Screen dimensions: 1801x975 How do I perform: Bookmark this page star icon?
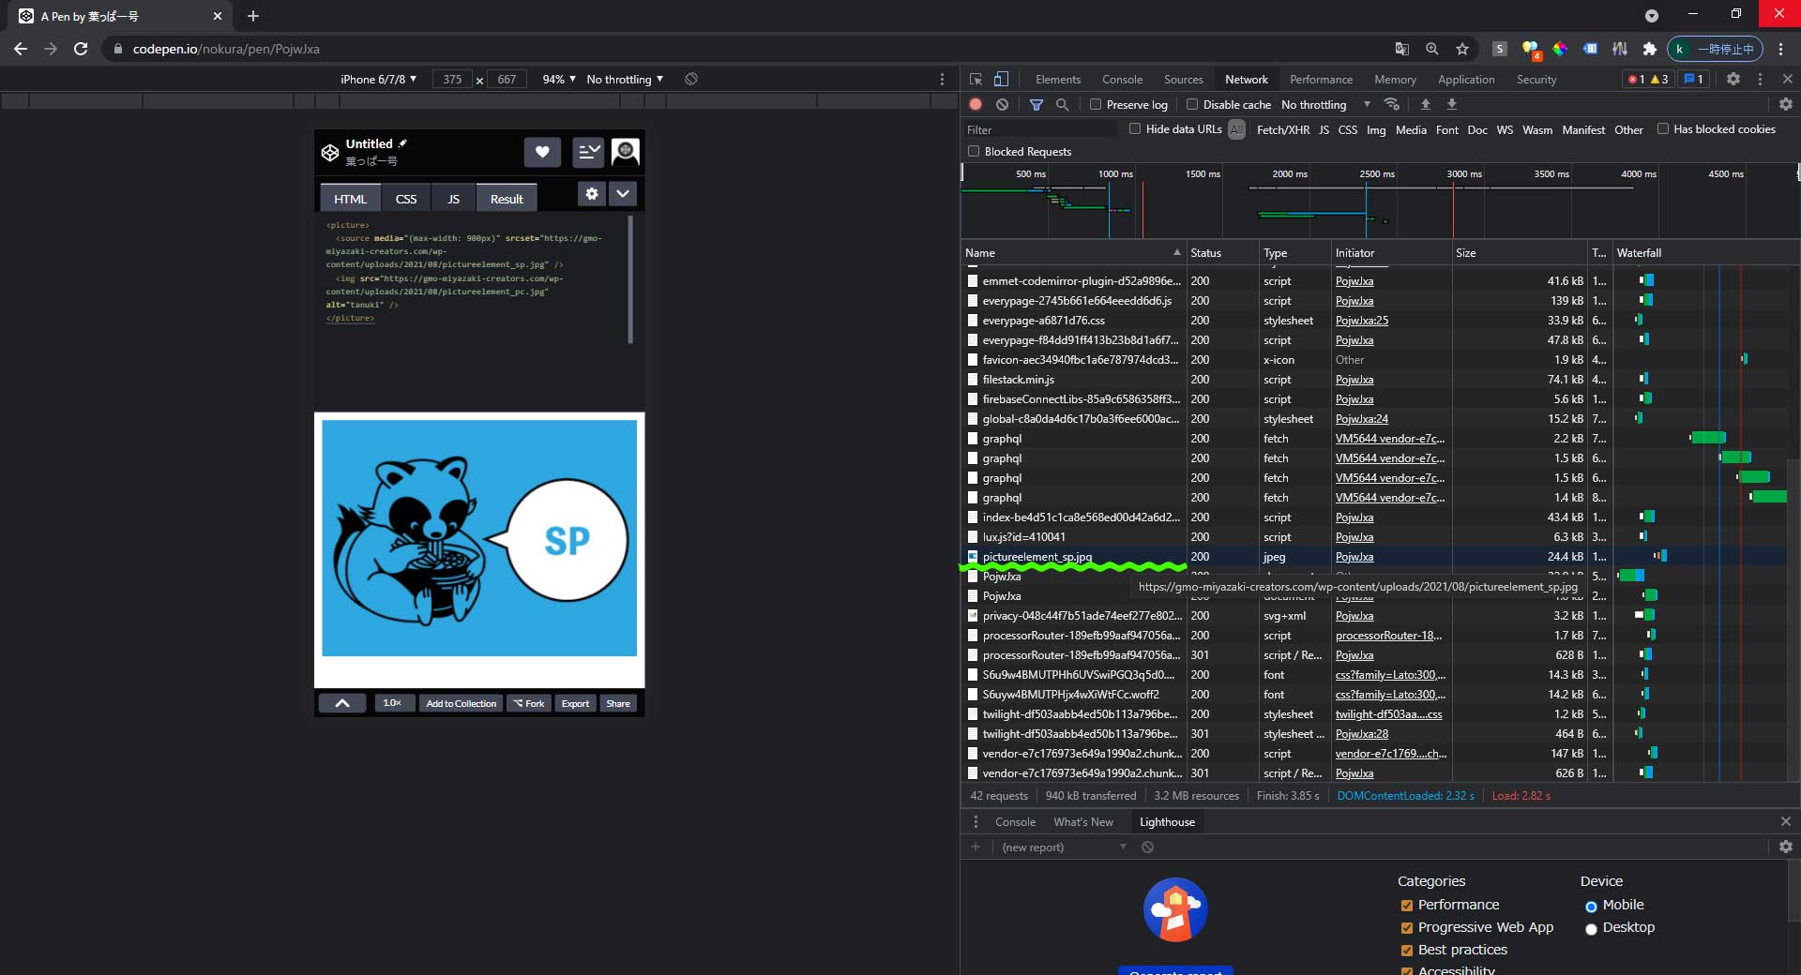coord(1462,49)
